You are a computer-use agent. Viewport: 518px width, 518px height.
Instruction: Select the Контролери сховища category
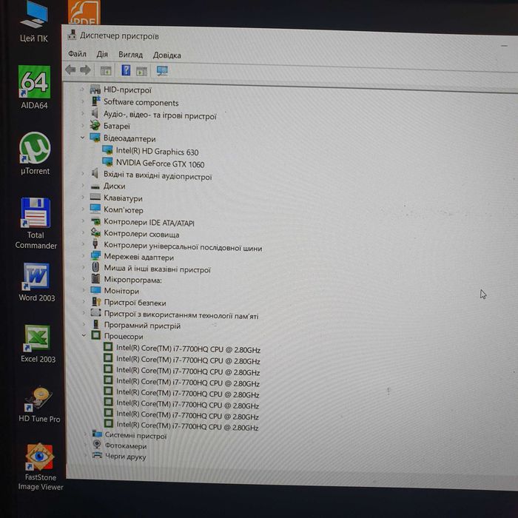click(141, 235)
